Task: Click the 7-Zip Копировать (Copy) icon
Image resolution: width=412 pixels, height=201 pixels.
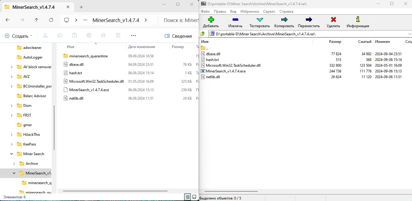Action: coord(284,20)
